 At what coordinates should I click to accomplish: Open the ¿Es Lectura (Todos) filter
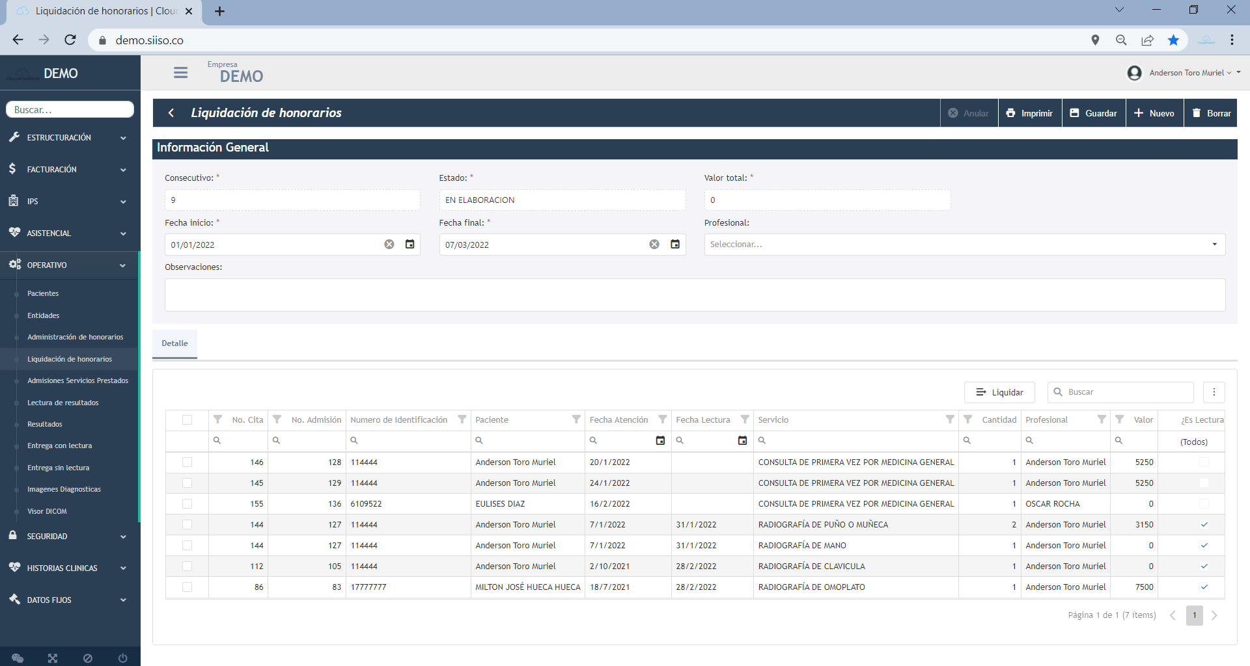point(1193,442)
